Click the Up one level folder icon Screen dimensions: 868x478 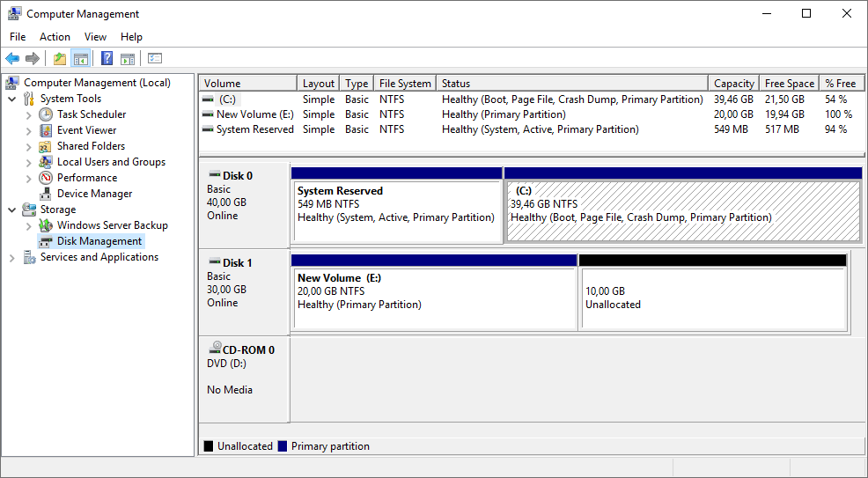pos(60,58)
